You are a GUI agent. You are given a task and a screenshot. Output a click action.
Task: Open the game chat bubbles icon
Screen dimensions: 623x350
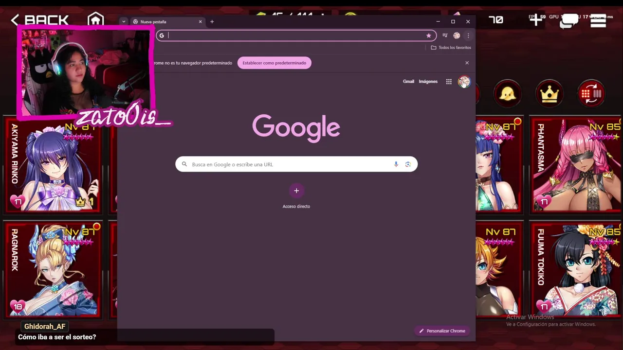click(568, 20)
